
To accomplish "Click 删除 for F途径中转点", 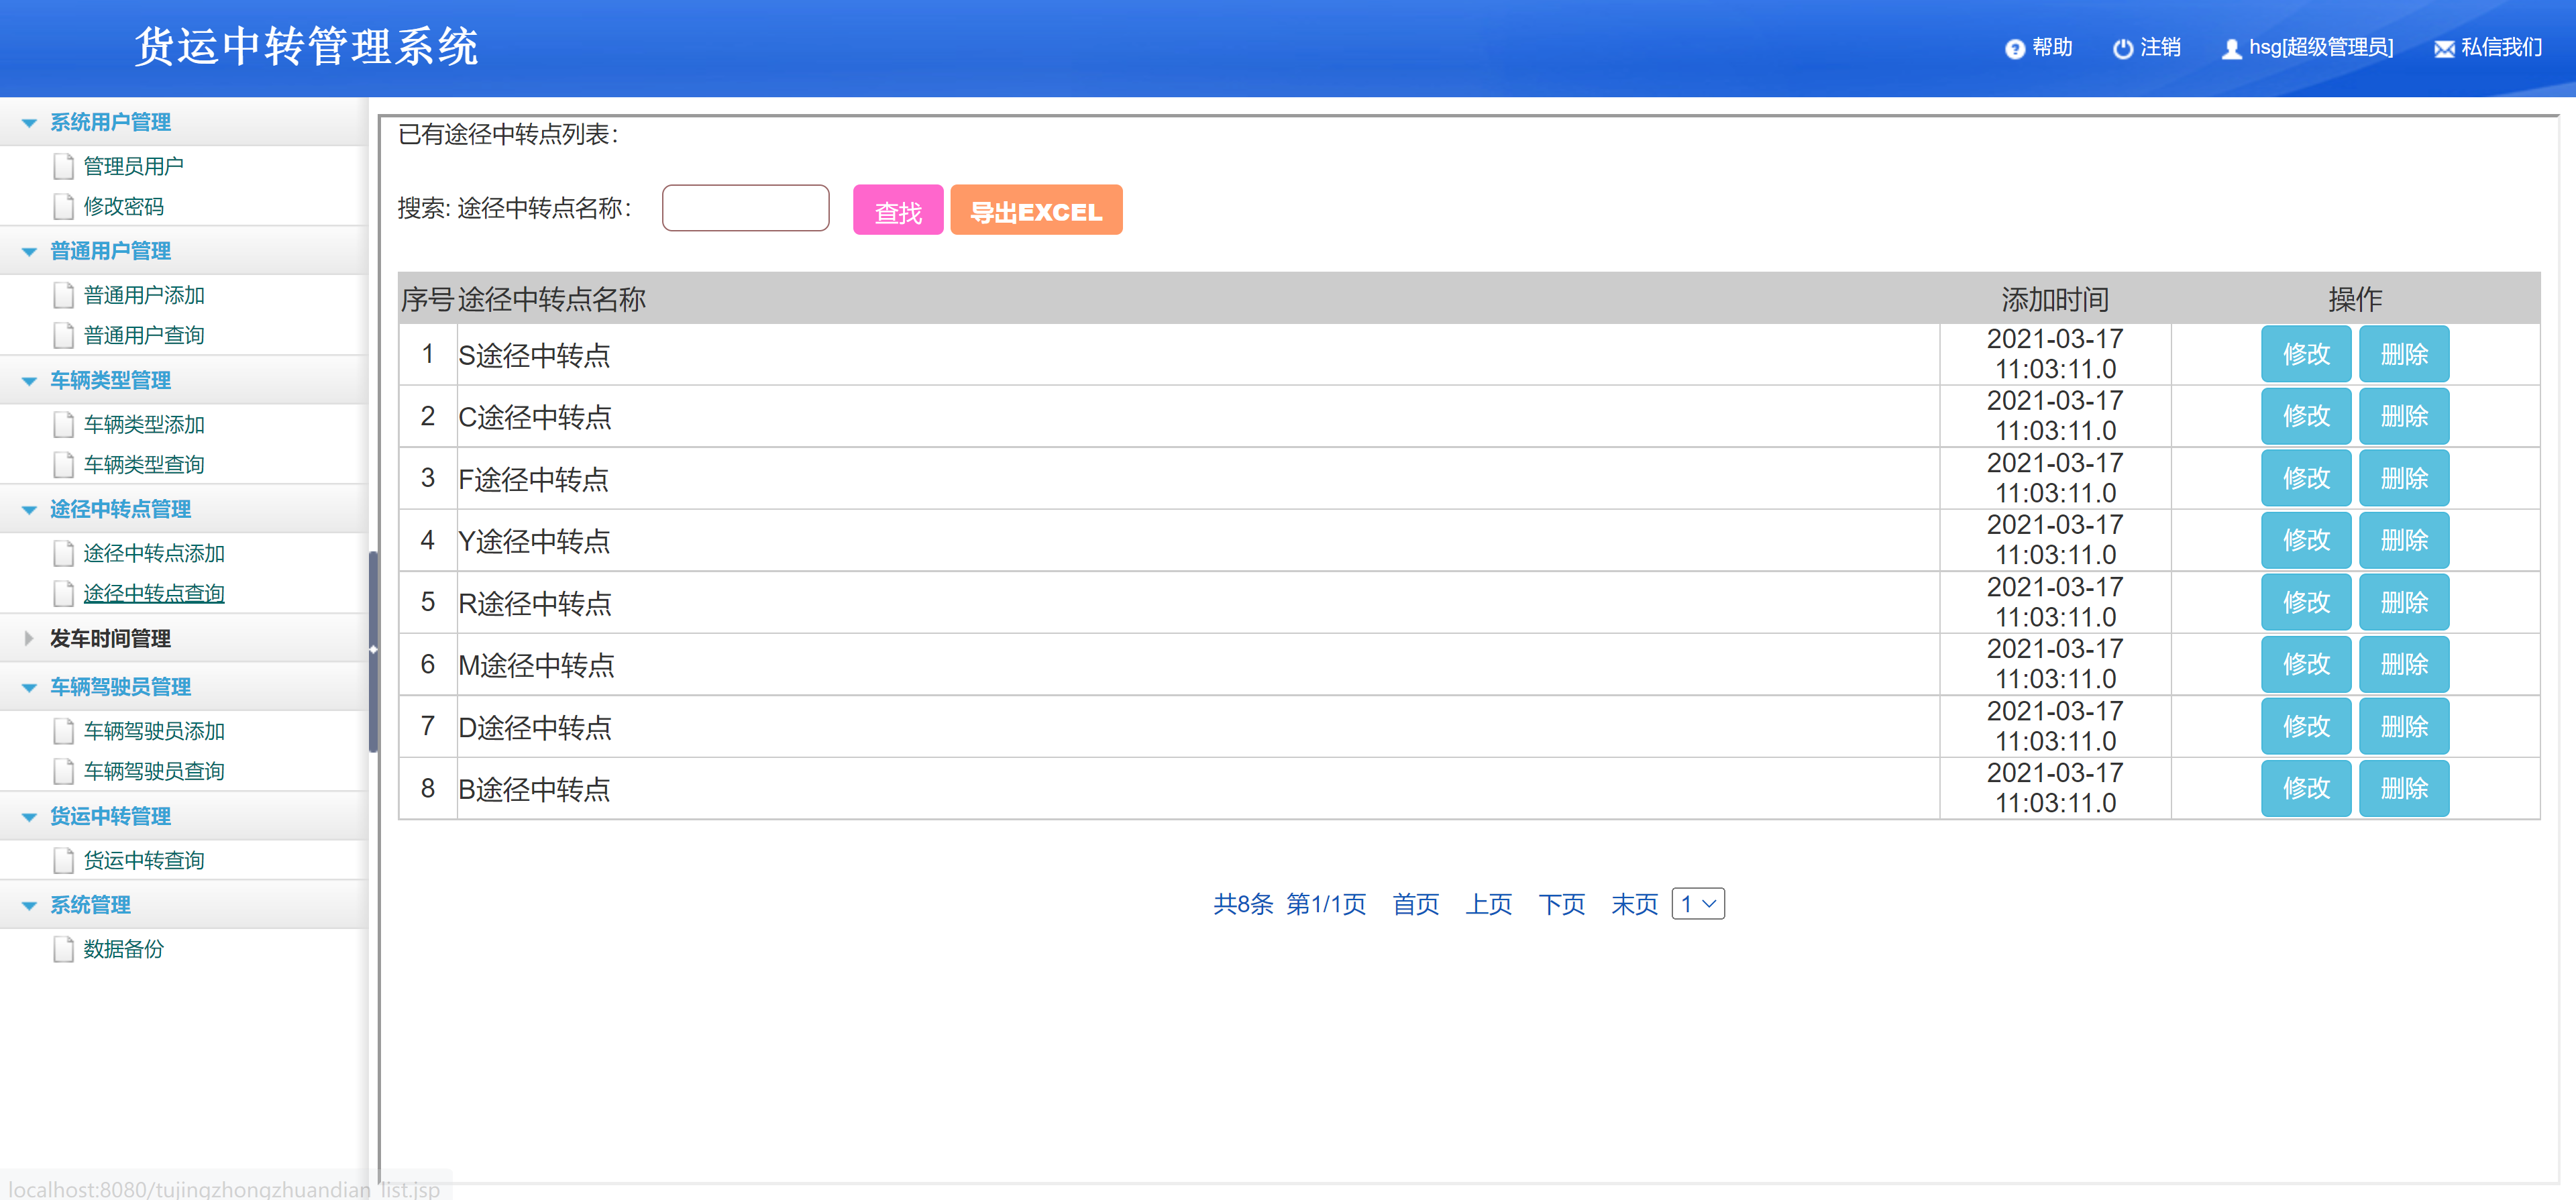I will click(x=2403, y=478).
